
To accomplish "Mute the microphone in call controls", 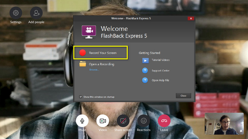I will (82, 121).
